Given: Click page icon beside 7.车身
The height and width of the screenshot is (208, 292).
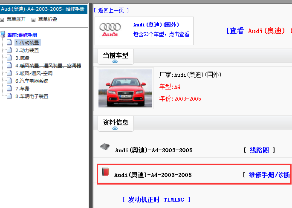Looking at the screenshot, I should click(x=9, y=88).
